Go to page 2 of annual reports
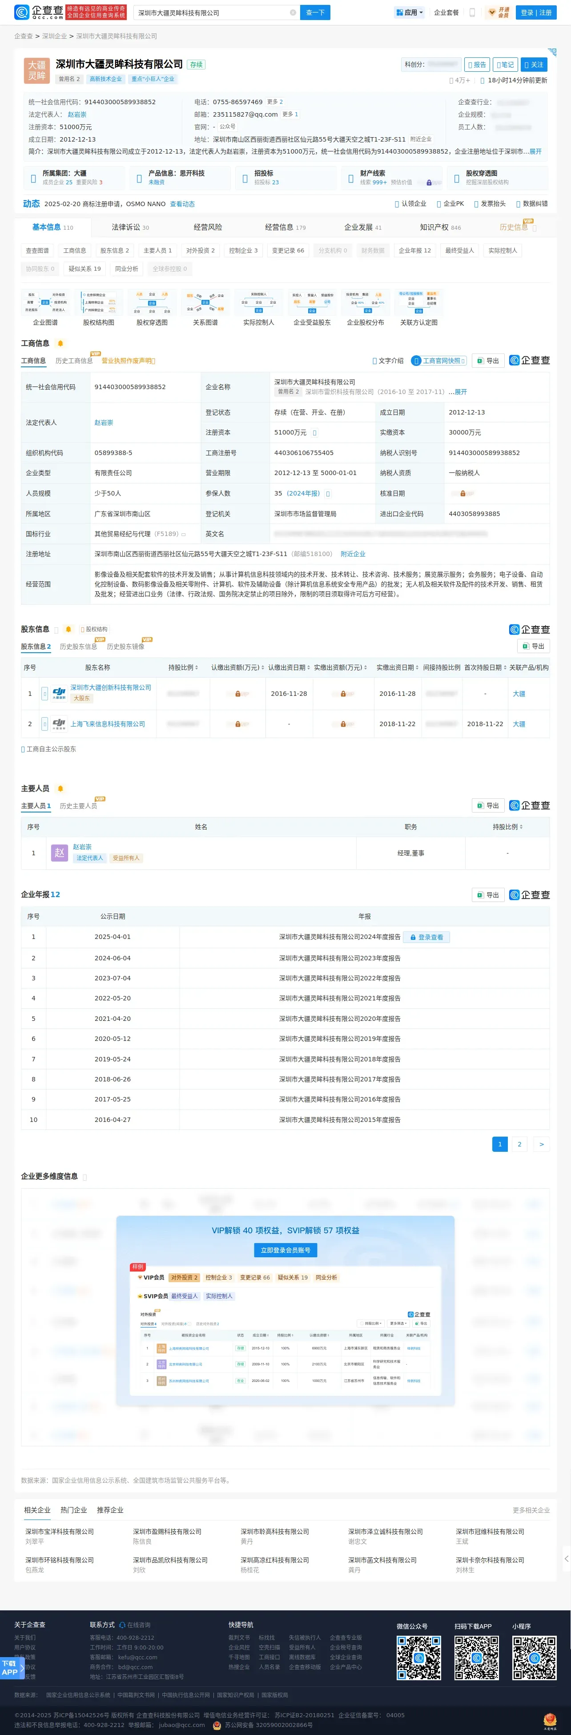Viewport: 571px width, 1735px height. point(519,1144)
